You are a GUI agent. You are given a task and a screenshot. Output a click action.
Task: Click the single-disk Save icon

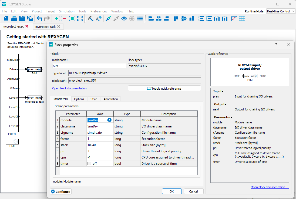tap(22, 19)
